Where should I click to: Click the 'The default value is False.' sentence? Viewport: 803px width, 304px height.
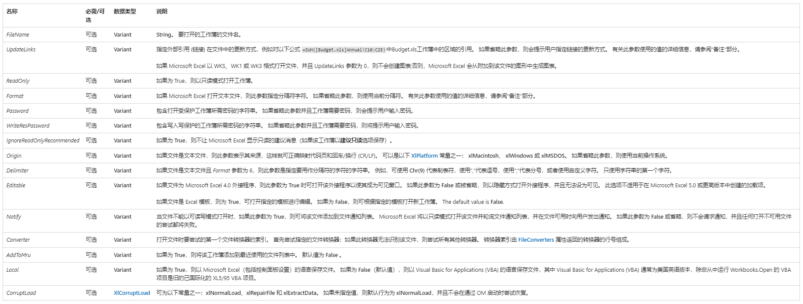[473, 202]
